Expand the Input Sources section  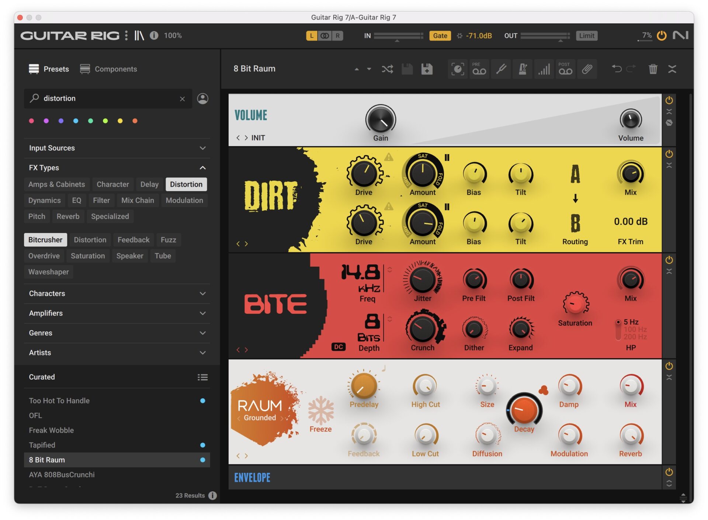pos(117,148)
